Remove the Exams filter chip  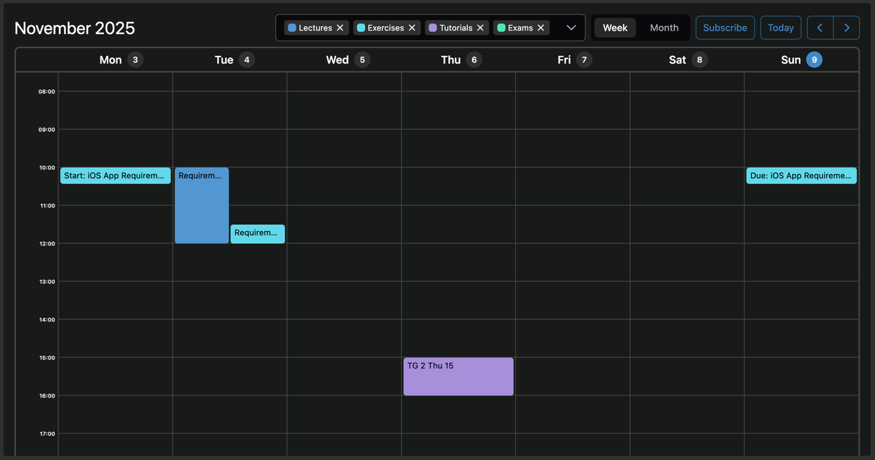[541, 28]
